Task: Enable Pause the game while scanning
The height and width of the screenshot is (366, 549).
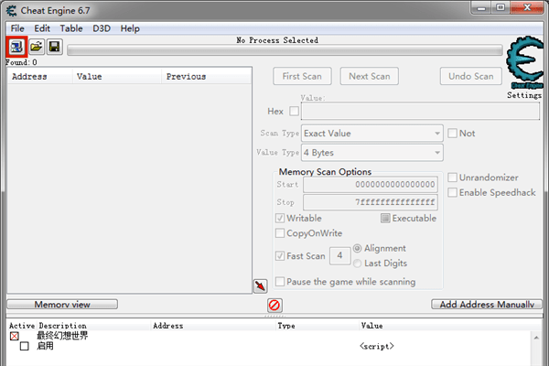Action: (280, 282)
